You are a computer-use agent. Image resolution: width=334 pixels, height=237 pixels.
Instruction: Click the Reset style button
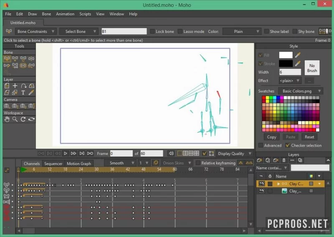pyautogui.click(x=309, y=137)
